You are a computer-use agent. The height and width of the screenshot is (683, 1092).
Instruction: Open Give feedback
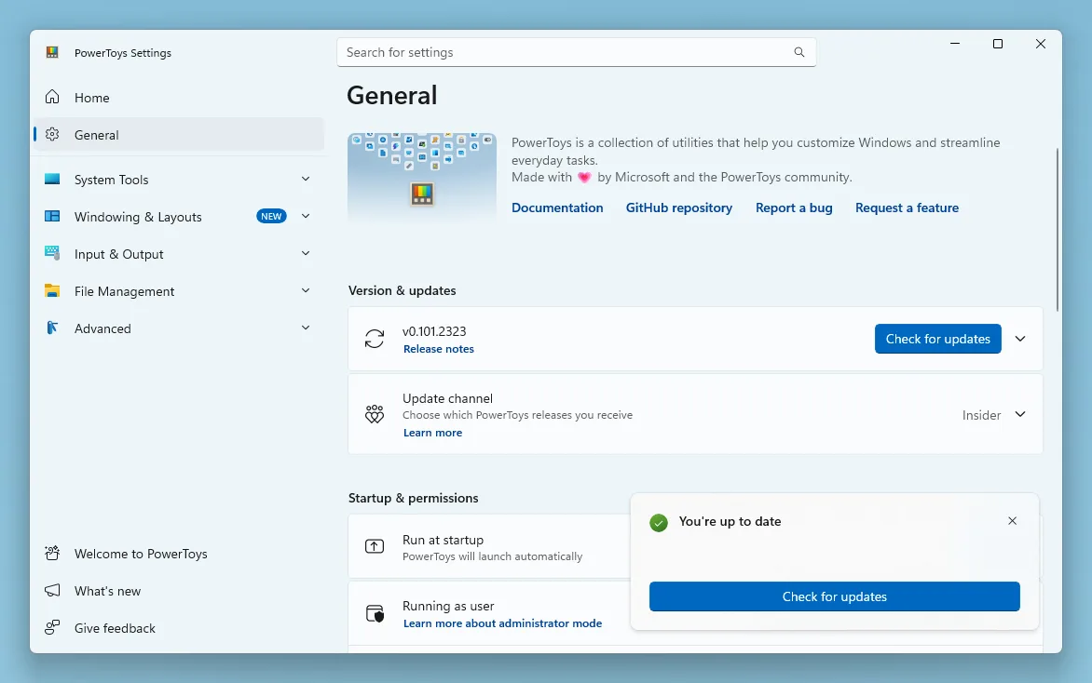178,628
